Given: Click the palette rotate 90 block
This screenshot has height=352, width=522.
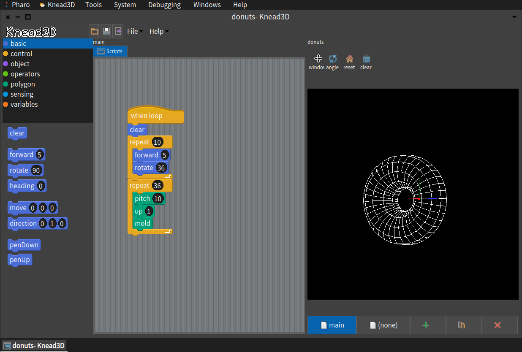Looking at the screenshot, I should [25, 170].
